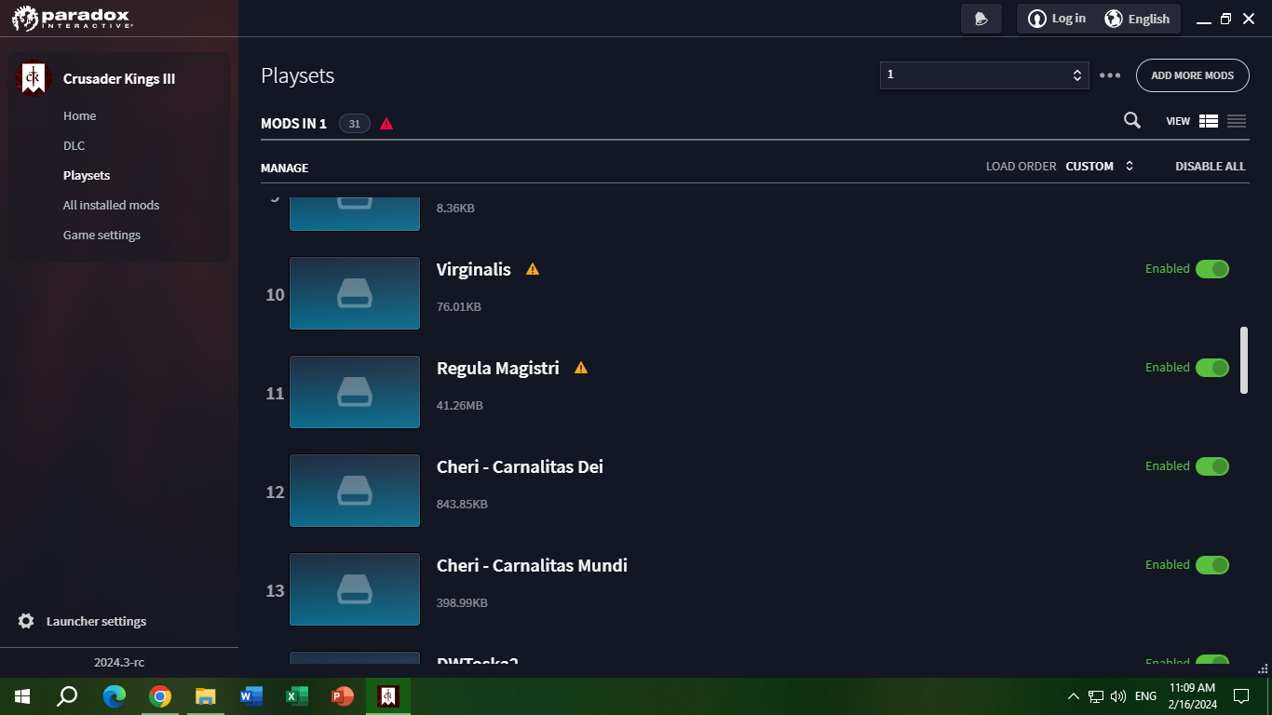1272x715 pixels.
Task: Select Playsets in the sidebar
Action: pyautogui.click(x=87, y=176)
